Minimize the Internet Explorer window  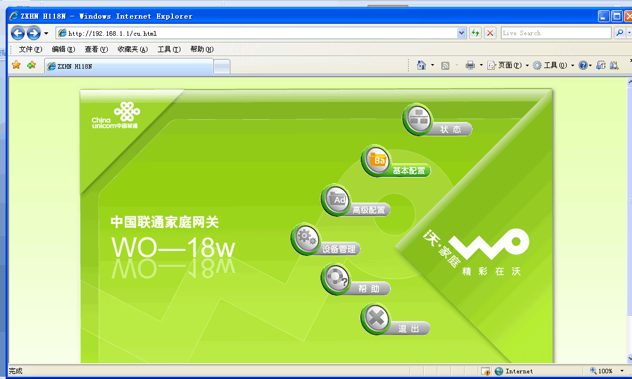coord(604,16)
